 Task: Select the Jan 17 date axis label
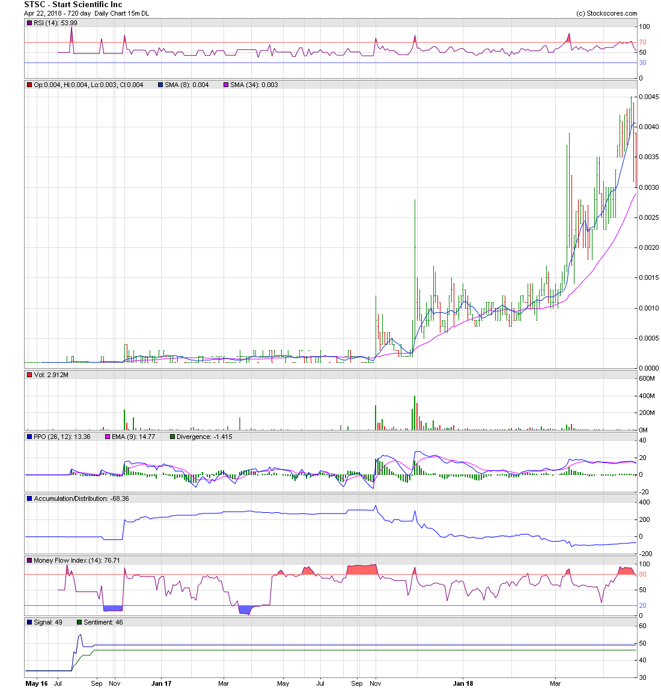(x=161, y=683)
